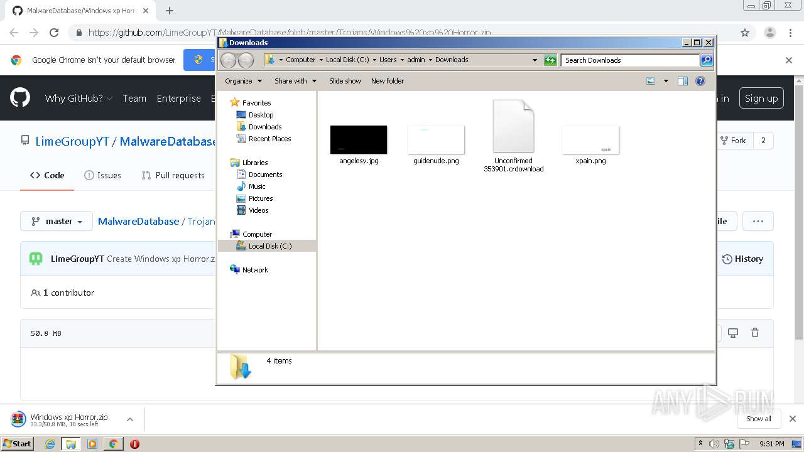This screenshot has height=452, width=804.
Task: Open Chrome profile avatar
Action: point(769,33)
